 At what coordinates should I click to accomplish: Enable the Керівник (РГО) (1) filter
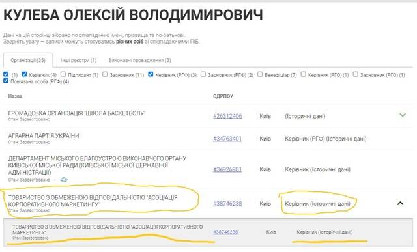[x=303, y=74]
